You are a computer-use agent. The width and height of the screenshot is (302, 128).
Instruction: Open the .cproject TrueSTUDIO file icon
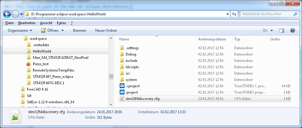pyautogui.click(x=122, y=86)
